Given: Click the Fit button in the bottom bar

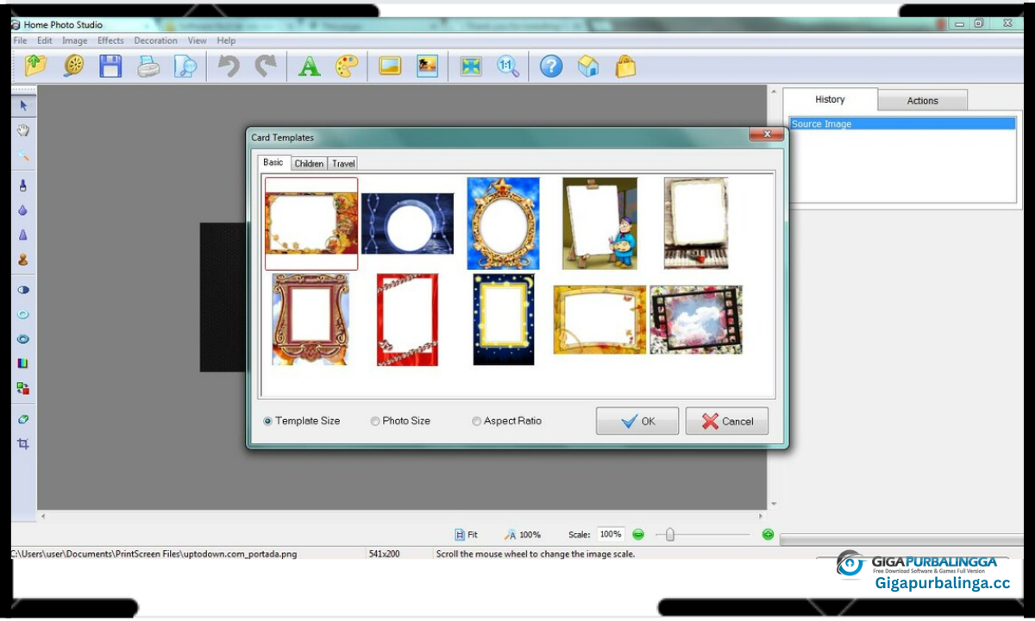Looking at the screenshot, I should (x=466, y=535).
